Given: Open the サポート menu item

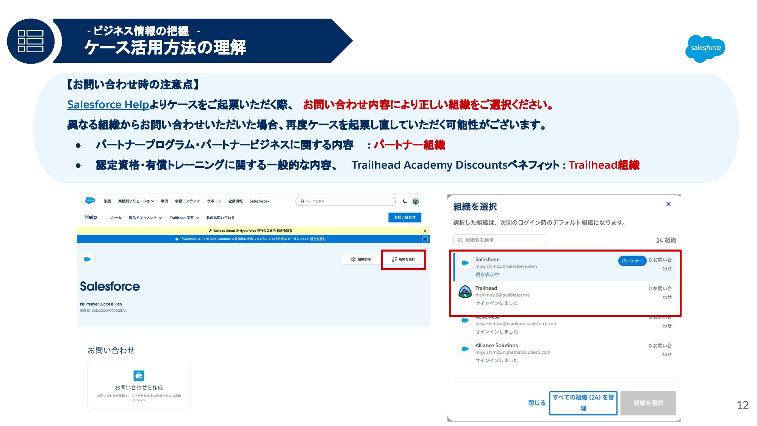Looking at the screenshot, I should point(214,201).
